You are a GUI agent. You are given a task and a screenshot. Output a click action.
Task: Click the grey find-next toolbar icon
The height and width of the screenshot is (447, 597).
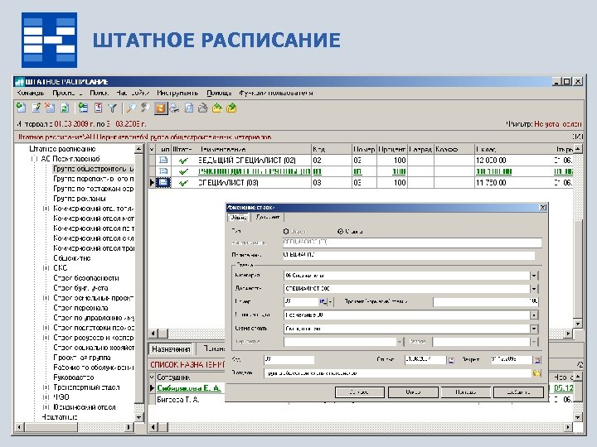tap(145, 108)
